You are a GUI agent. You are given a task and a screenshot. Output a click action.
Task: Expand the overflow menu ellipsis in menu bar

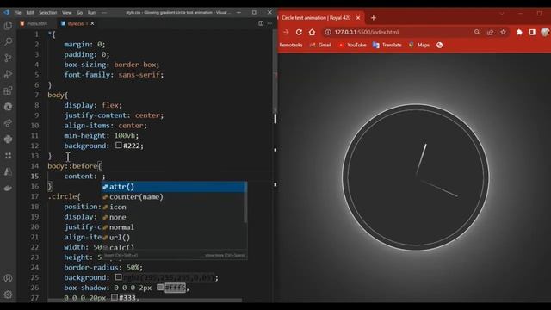coord(104,12)
